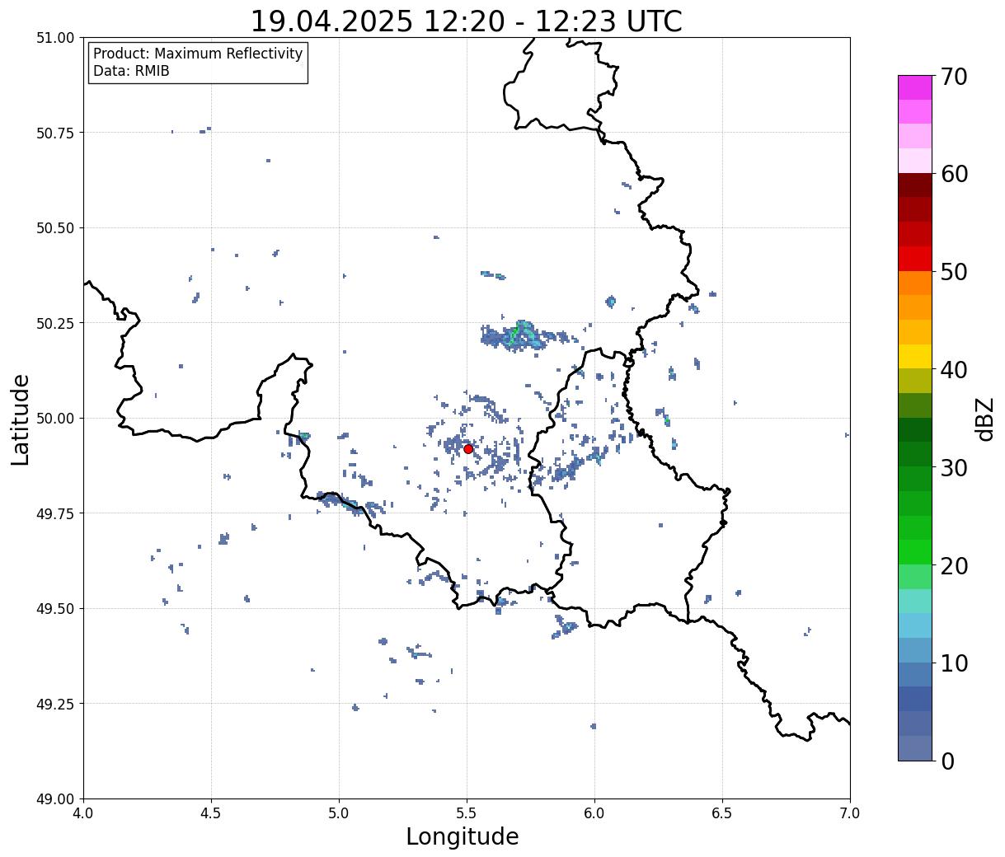Click the colorbar tick label "0" at the bottom

tap(947, 761)
